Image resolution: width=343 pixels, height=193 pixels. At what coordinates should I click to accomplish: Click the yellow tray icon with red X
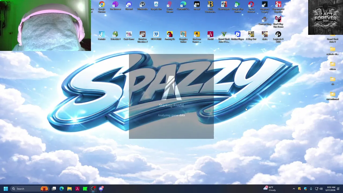[299, 189]
